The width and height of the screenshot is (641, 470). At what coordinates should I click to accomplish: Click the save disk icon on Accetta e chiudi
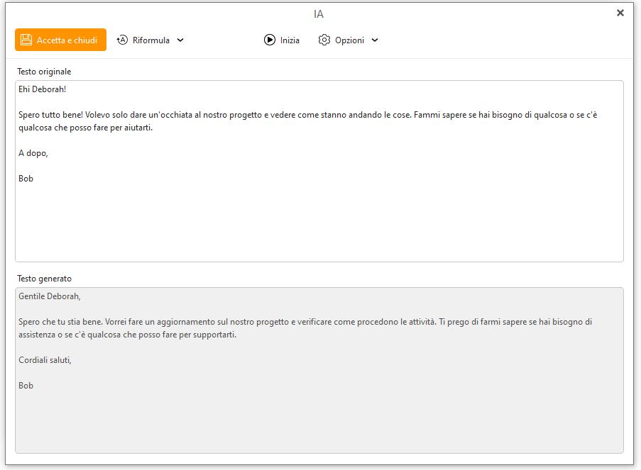26,40
